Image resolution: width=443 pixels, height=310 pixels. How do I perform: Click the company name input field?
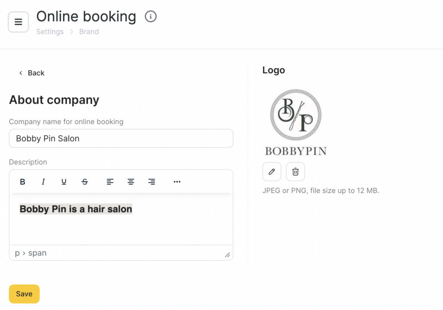tap(121, 138)
